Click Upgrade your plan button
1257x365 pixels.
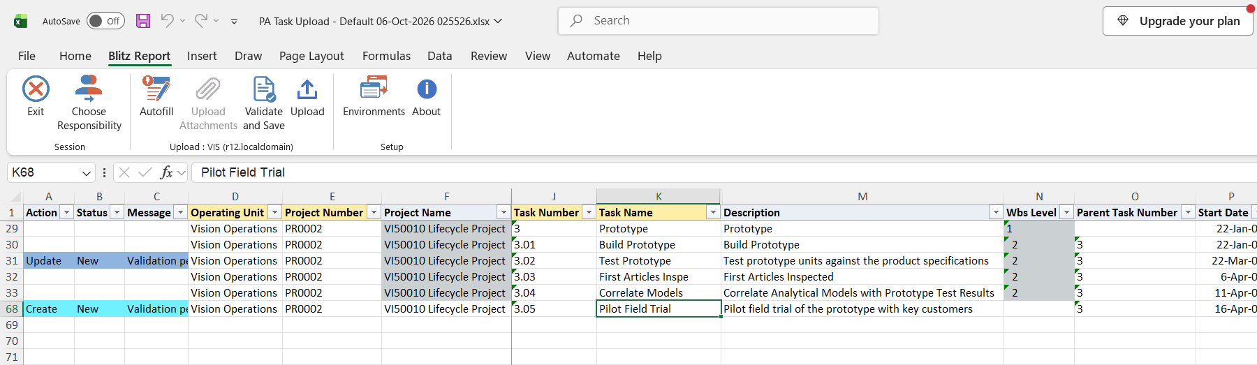tap(1178, 21)
